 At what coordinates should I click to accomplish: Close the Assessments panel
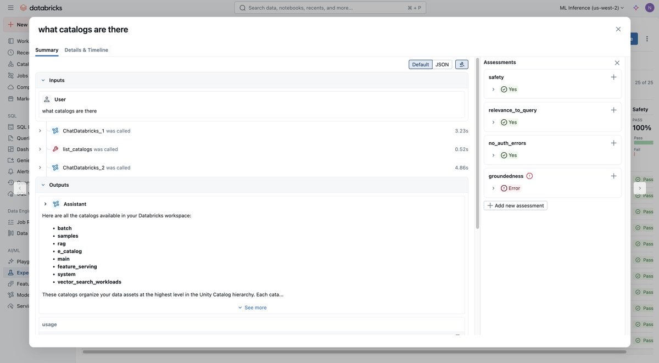[617, 63]
